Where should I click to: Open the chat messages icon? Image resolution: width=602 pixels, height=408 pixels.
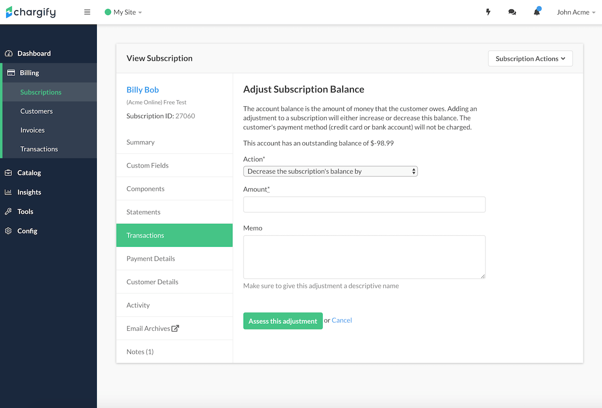click(512, 12)
